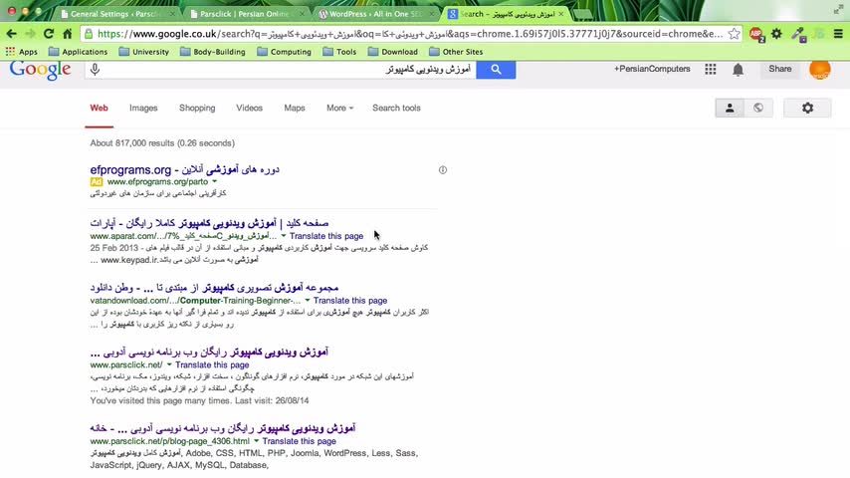This screenshot has width=850, height=478.
Task: Bookmark this page with the star icon
Action: pos(734,34)
